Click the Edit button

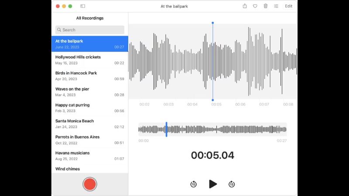coord(289,6)
